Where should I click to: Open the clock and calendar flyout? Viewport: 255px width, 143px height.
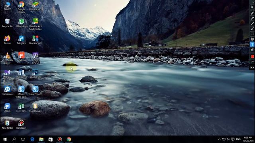(248, 139)
